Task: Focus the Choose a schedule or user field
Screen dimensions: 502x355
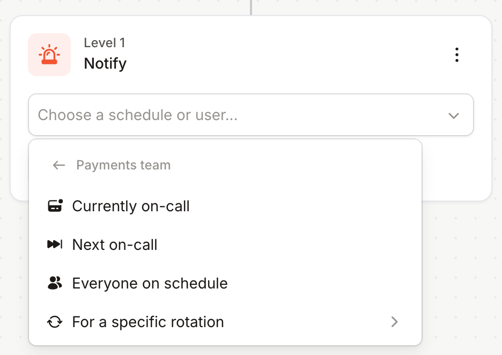Action: [251, 115]
